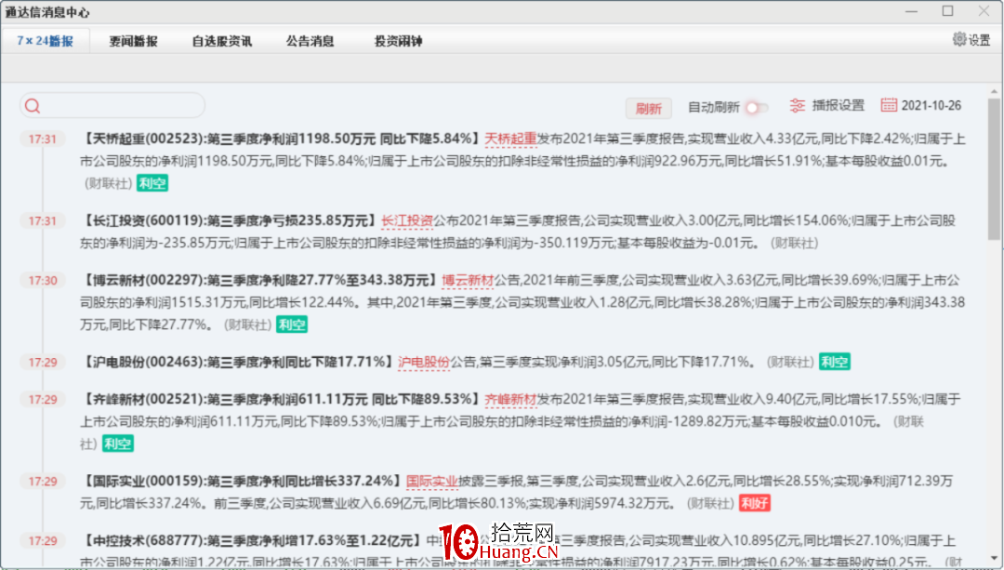
Task: Click 17:29 timestamp of 齐峰新材 news
Action: [42, 400]
